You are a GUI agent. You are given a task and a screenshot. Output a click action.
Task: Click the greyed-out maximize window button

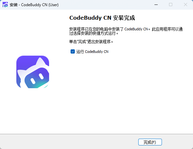(171, 5)
